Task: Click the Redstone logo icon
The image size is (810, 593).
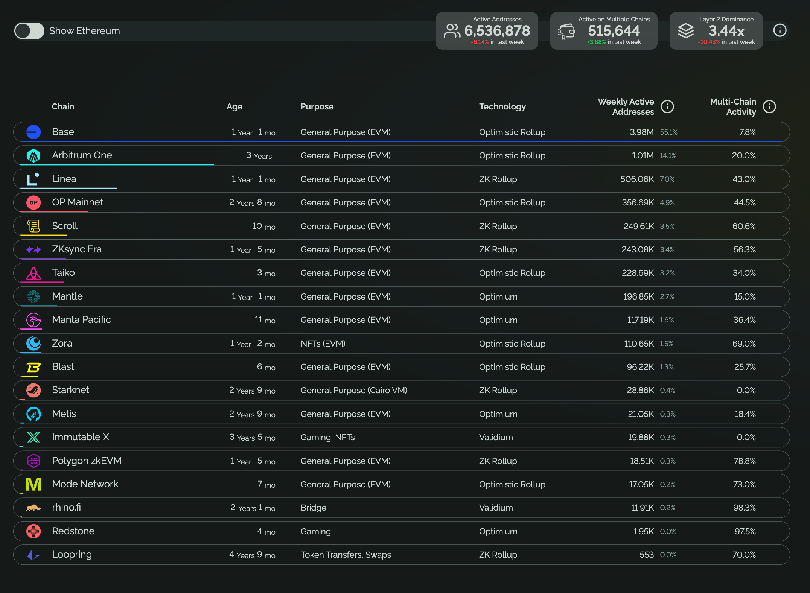Action: (33, 531)
